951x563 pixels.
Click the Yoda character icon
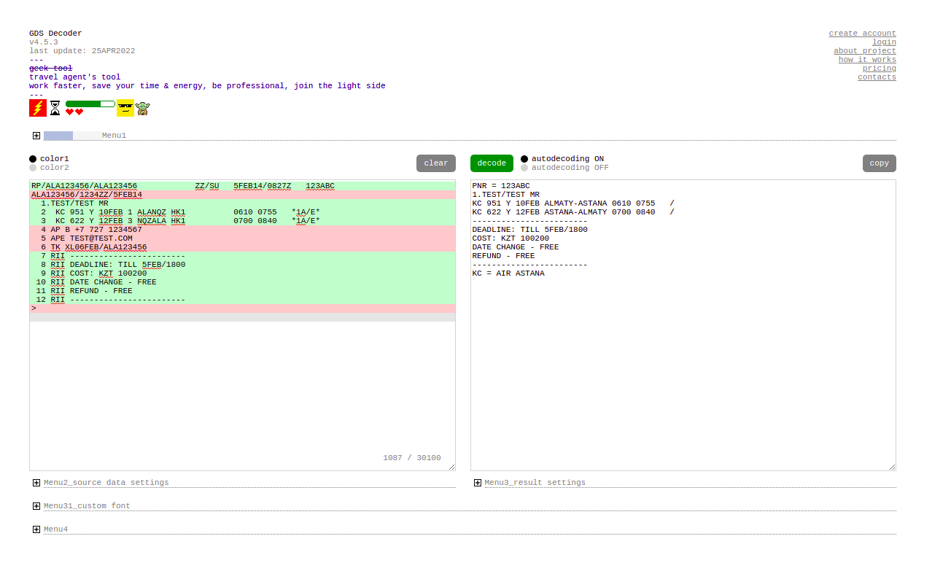pos(142,108)
